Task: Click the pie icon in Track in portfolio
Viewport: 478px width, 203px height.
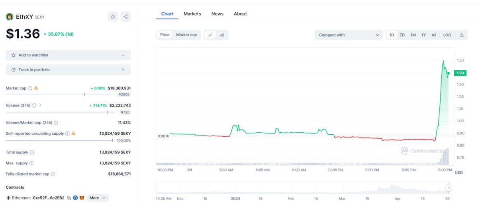Action: [x=14, y=70]
